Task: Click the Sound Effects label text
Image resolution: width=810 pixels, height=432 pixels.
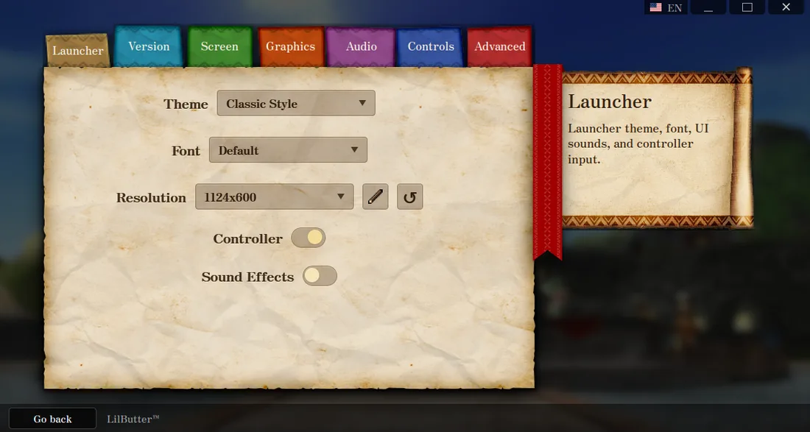Action: pos(247,277)
